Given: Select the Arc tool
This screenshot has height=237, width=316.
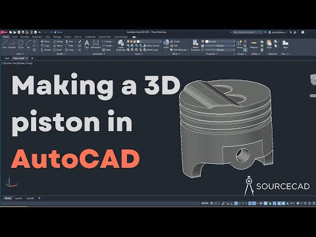Looking at the screenshot, I should [x=28, y=44].
